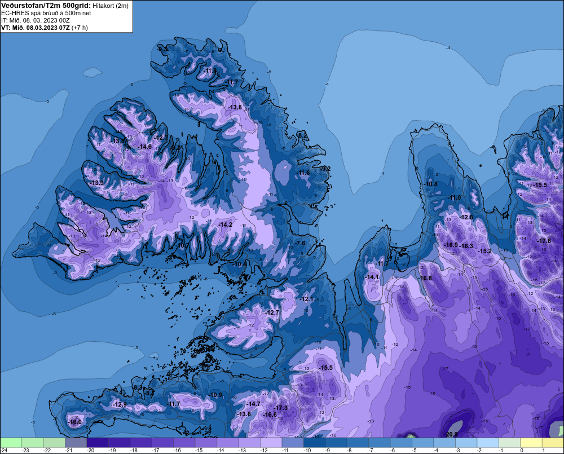Click the -16.8 temperature value
The height and width of the screenshot is (454, 564).
[x=425, y=278]
